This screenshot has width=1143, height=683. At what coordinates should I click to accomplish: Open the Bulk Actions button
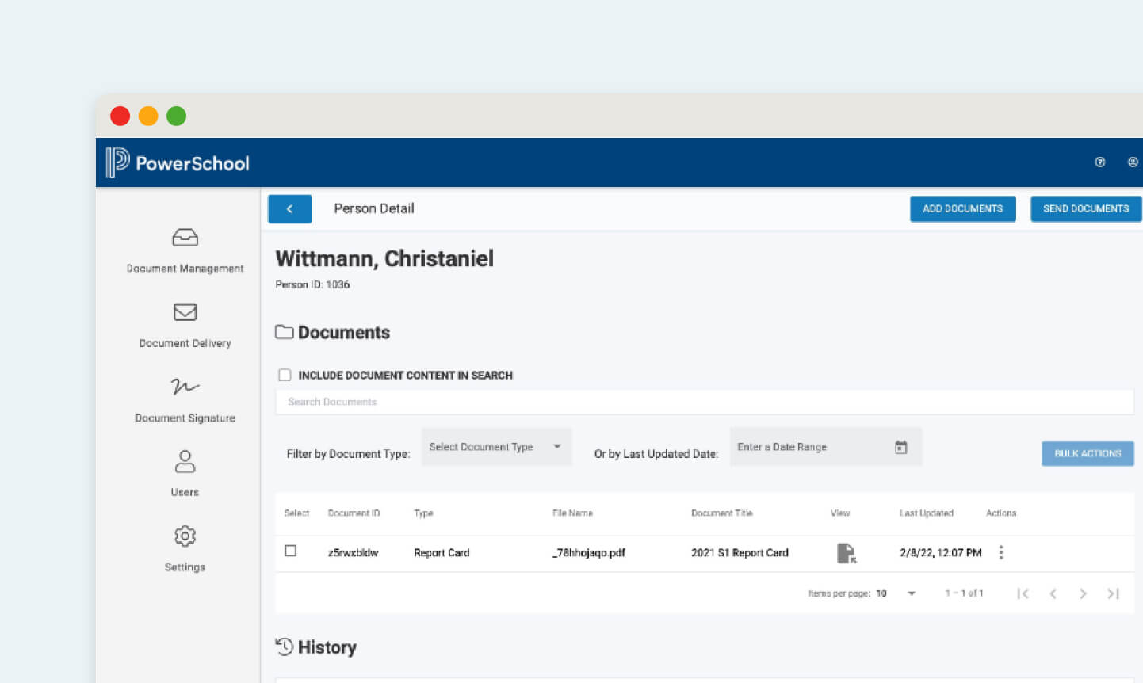pos(1087,453)
